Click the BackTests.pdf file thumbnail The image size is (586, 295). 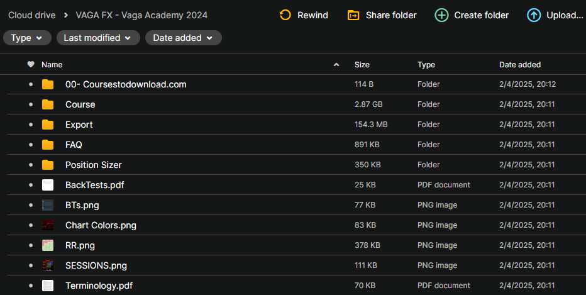47,185
